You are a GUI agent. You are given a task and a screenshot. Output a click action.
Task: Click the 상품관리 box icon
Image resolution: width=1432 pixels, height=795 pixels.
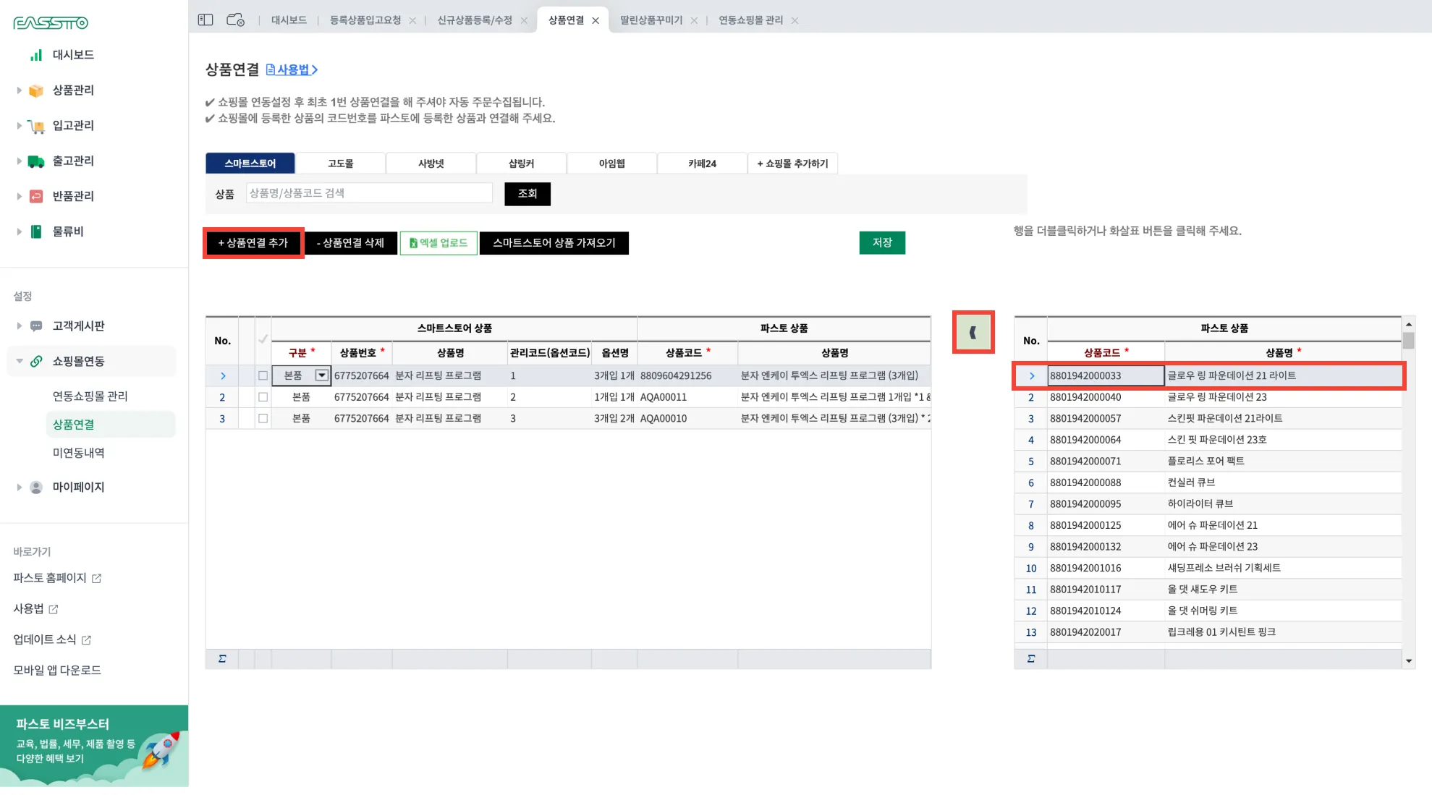pyautogui.click(x=35, y=90)
